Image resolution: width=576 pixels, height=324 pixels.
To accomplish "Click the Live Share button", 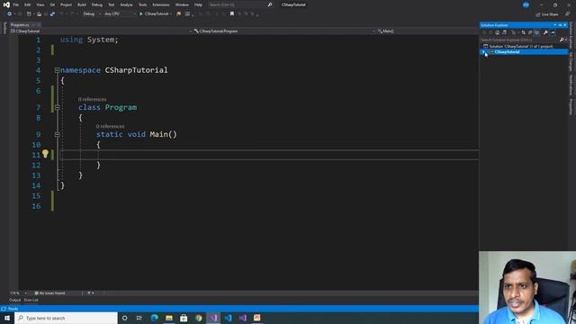I will click(546, 14).
